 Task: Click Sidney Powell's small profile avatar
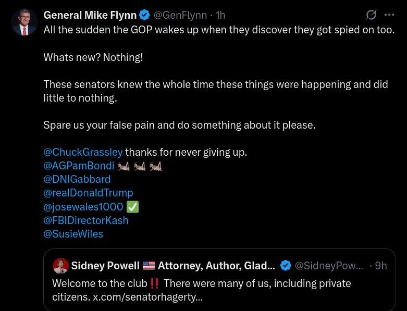60,266
